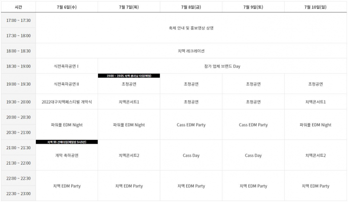Select the 시간 header cell
This screenshot has width=348, height=202.
pyautogui.click(x=18, y=7)
